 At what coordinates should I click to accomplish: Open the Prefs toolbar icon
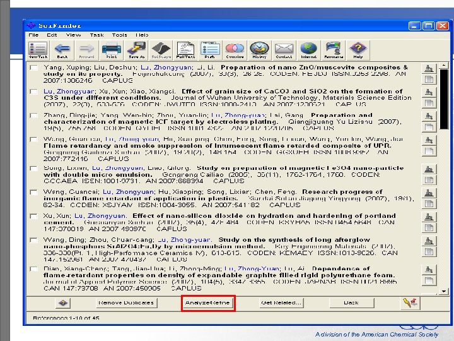pos(210,50)
